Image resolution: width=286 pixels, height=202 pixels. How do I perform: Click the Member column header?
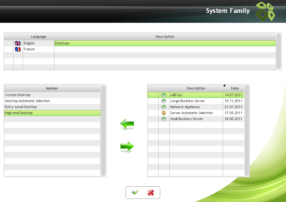click(x=52, y=88)
